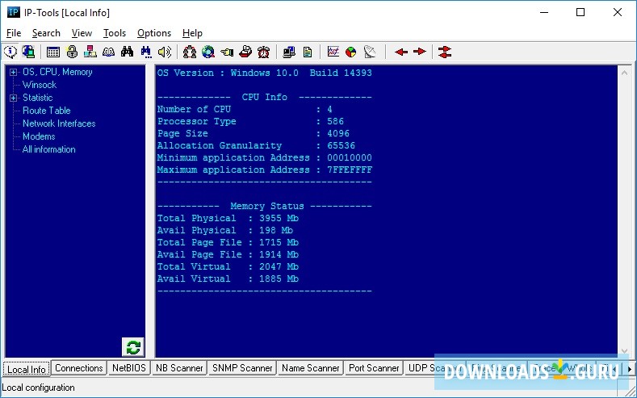Select All information in the tree
The width and height of the screenshot is (637, 398).
(48, 149)
